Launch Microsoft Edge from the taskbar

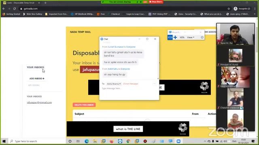coord(87,141)
